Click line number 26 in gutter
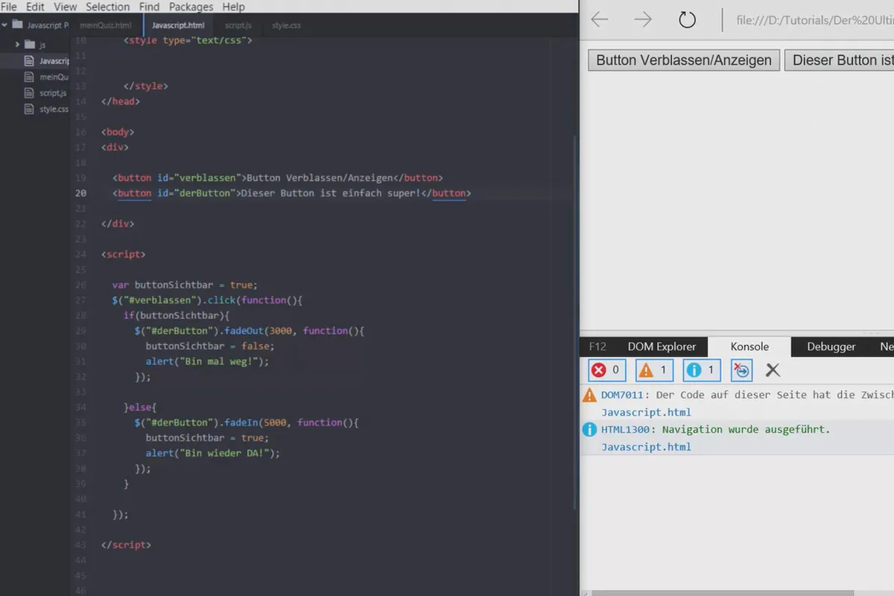 click(80, 285)
